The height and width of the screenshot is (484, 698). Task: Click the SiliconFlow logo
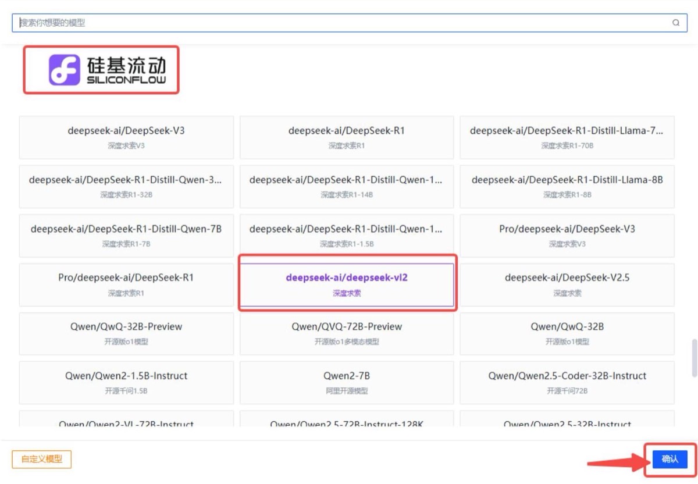point(108,70)
